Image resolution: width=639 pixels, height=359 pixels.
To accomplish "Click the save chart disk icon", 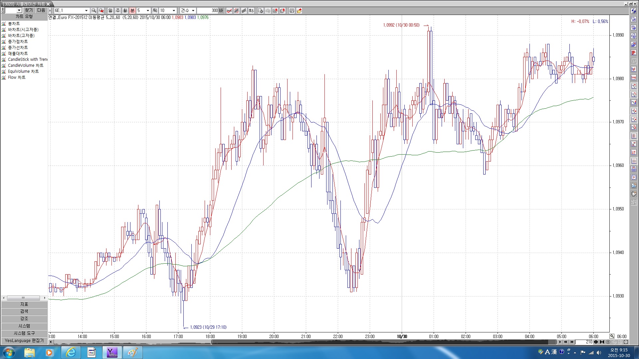I will tap(292, 11).
